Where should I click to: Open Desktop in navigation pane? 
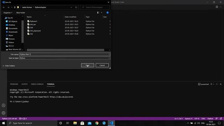(10, 25)
